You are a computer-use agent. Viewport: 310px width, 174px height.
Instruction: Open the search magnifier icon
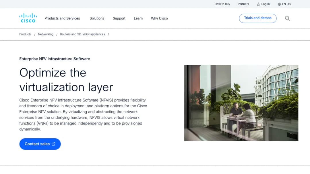pyautogui.click(x=287, y=18)
